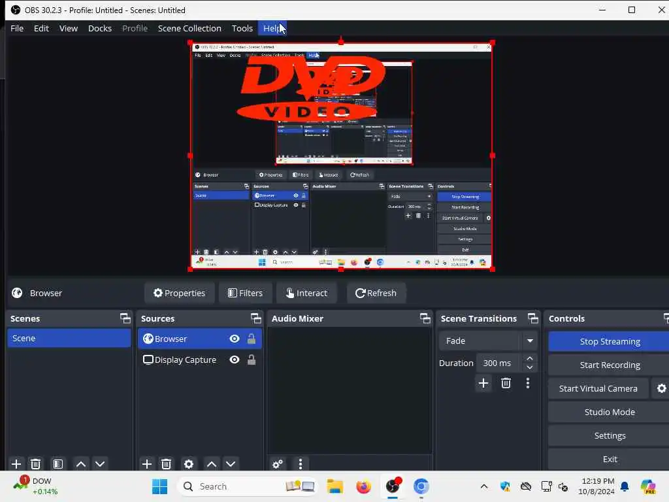Image resolution: width=669 pixels, height=502 pixels.
Task: Add a scene transition with plus icon
Action: tap(483, 383)
